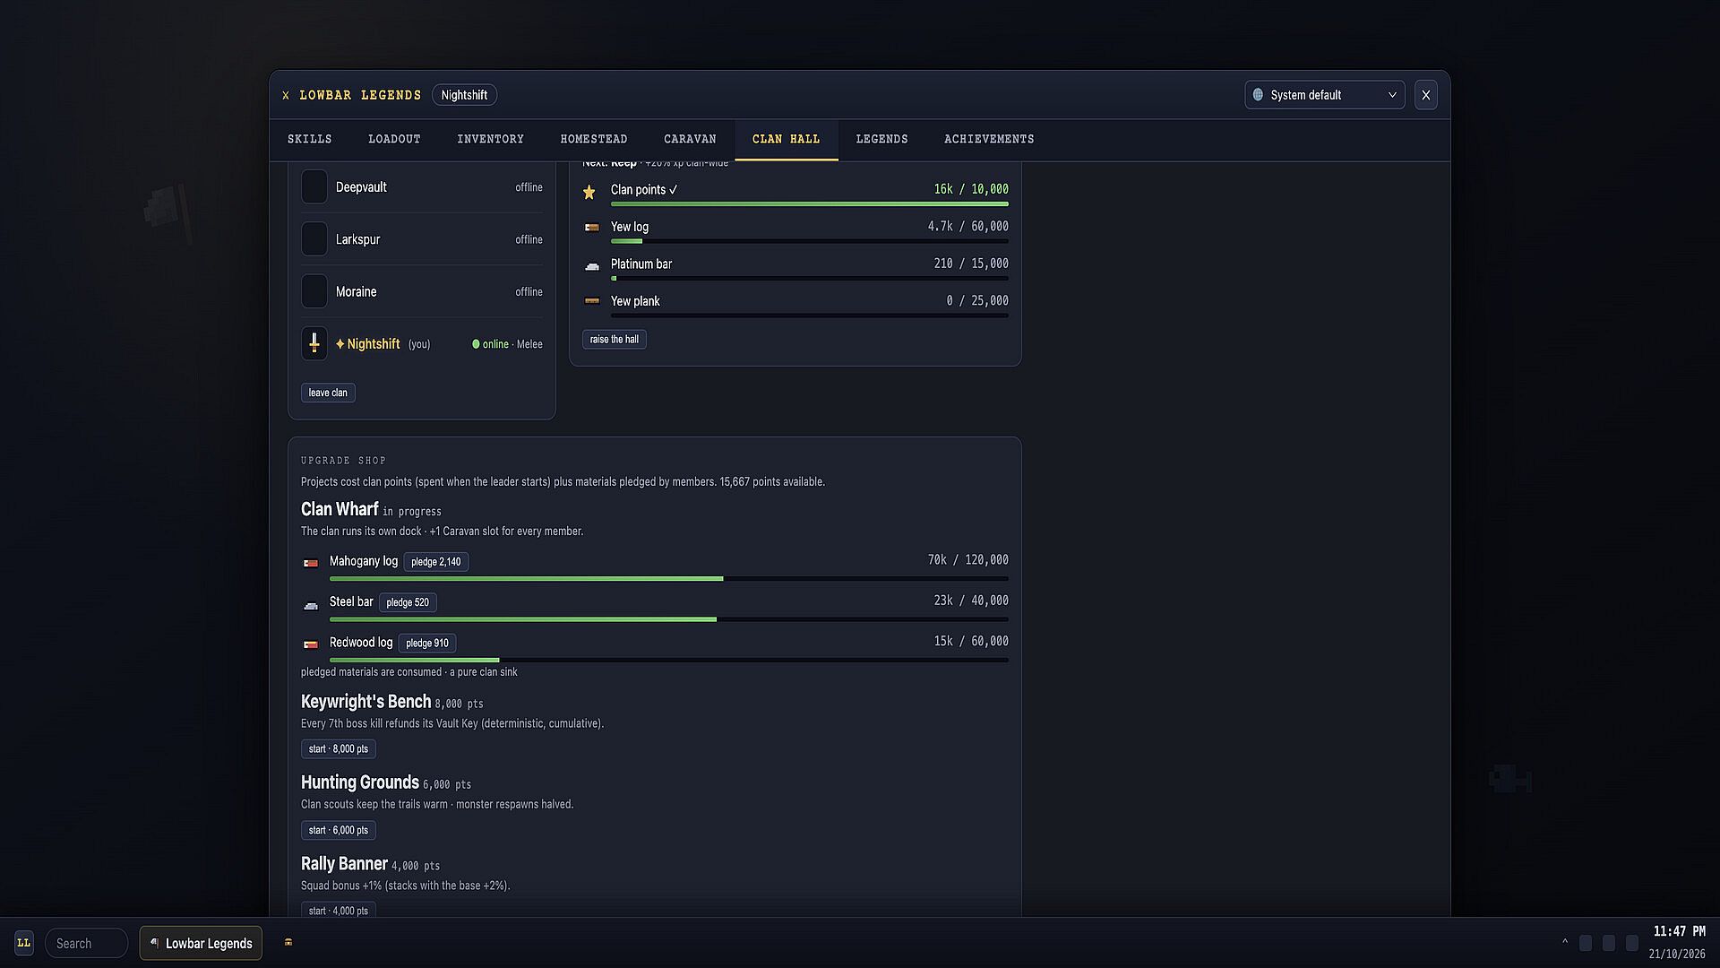This screenshot has width=1720, height=968.
Task: Click Moraine's empty avatar slot
Action: click(x=314, y=291)
